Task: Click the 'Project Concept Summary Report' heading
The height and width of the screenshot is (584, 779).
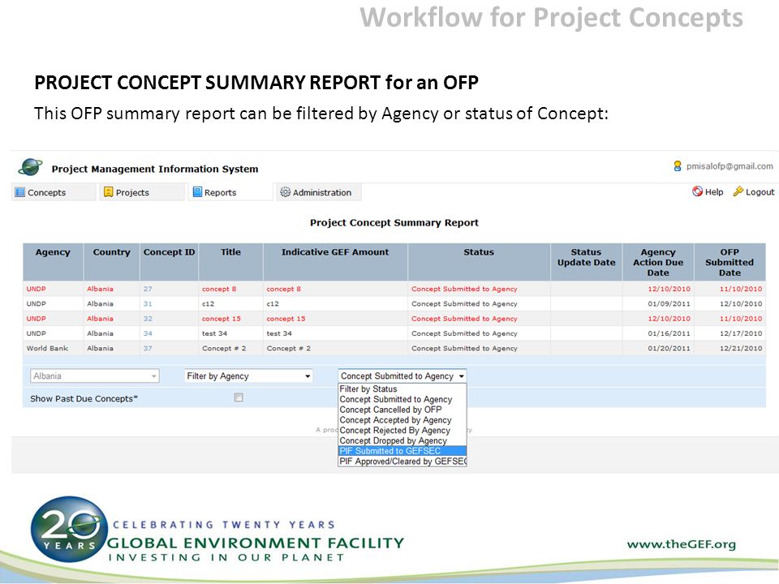Action: [394, 222]
